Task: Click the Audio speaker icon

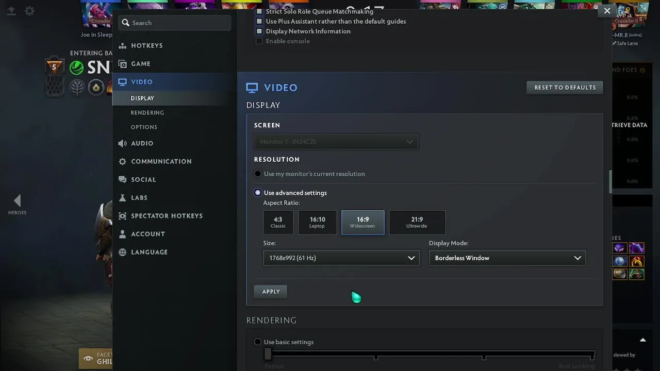Action: coord(122,143)
